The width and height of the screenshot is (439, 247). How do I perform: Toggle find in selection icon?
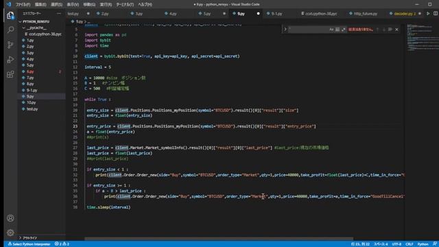(390, 30)
